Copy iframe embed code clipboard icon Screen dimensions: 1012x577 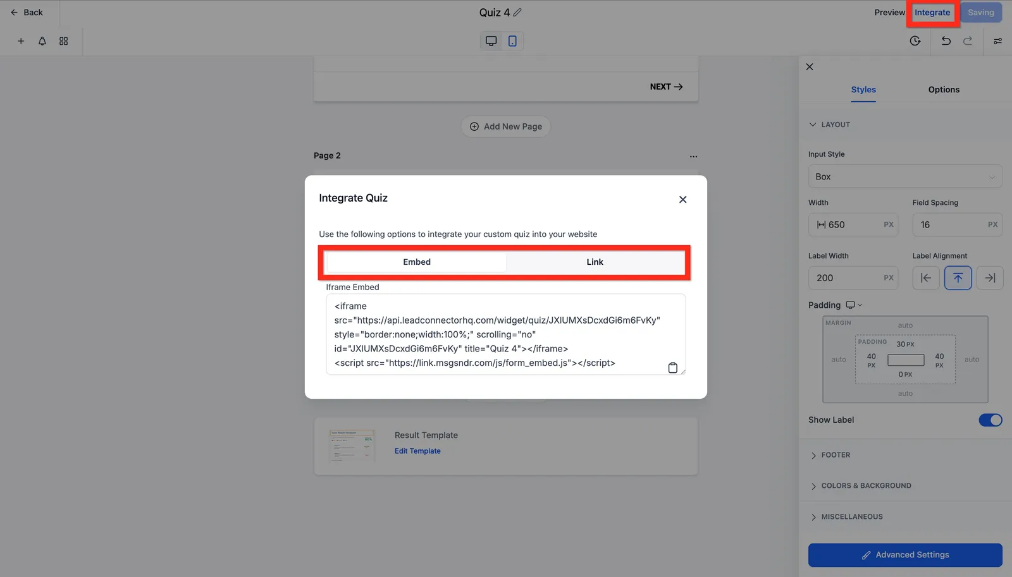coord(673,368)
